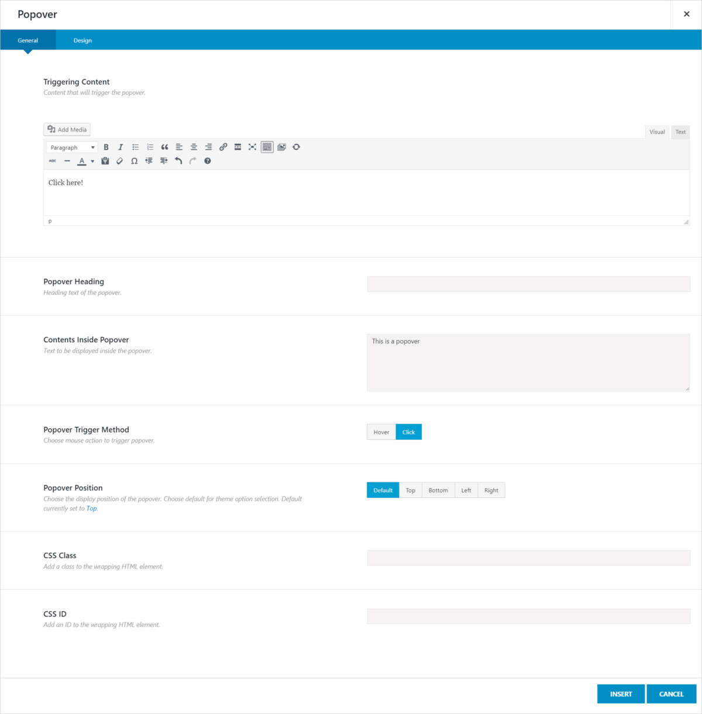Insert the popover with INSERT button
702x714 pixels.
[x=621, y=694]
